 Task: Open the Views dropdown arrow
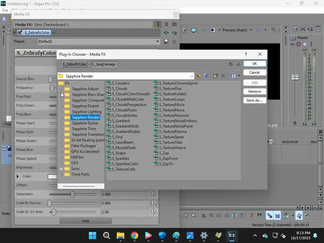239,76
